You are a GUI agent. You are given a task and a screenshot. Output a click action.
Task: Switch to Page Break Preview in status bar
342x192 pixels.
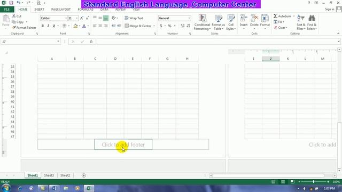click(292, 181)
